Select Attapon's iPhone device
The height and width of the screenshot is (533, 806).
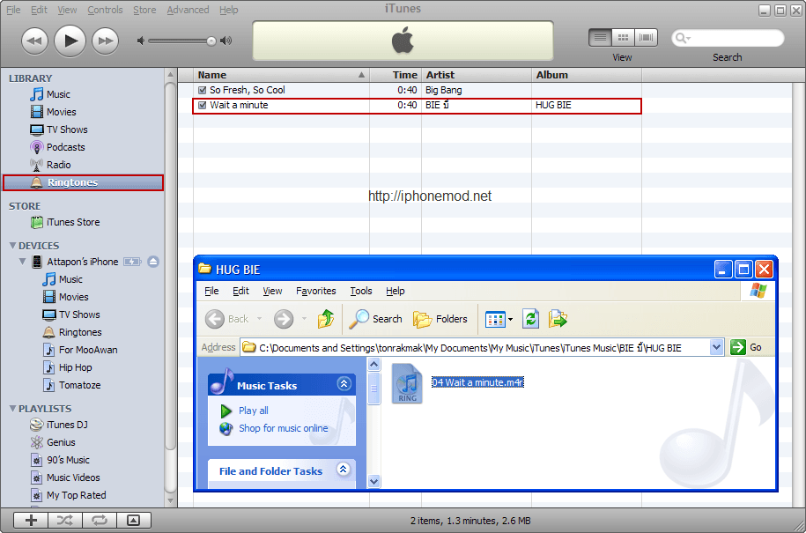point(75,262)
